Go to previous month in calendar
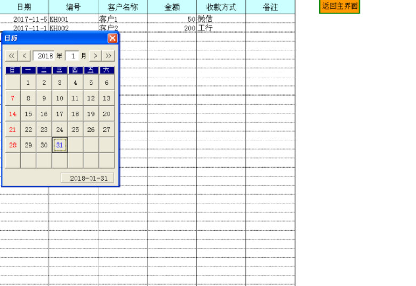 point(25,56)
